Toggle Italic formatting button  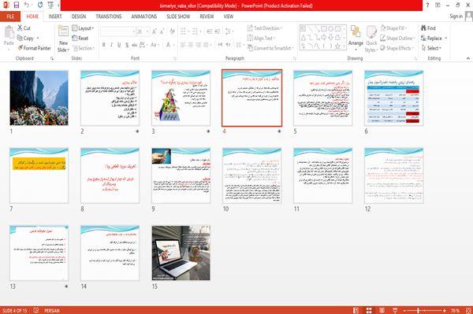tap(111, 45)
